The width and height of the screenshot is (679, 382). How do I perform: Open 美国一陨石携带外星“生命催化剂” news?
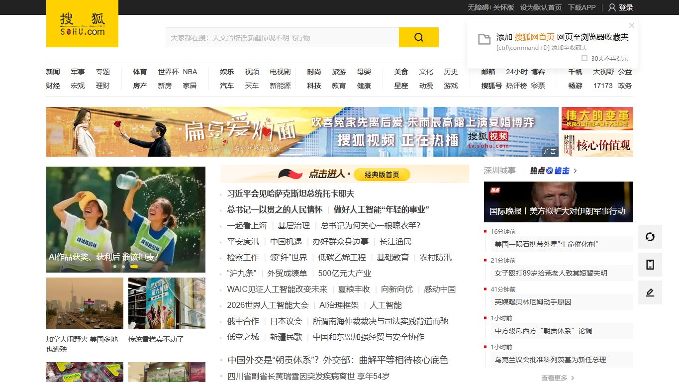pyautogui.click(x=546, y=244)
